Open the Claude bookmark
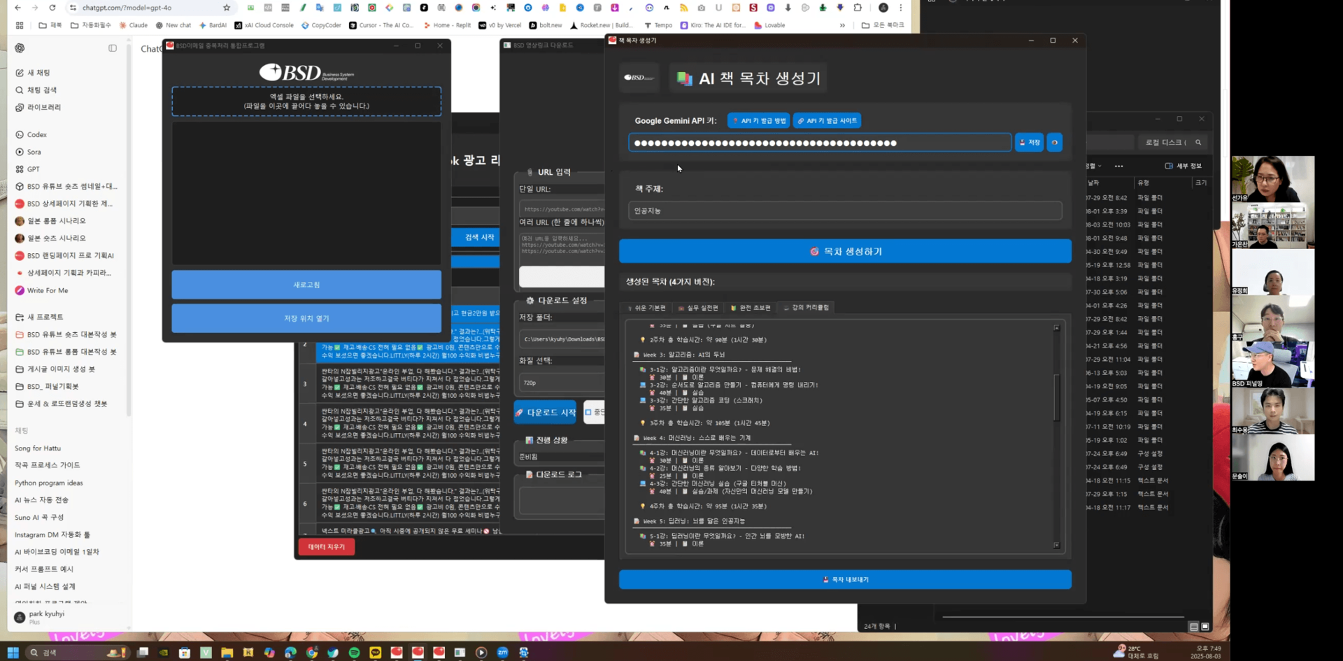Viewport: 1343px width, 661px height. tap(134, 25)
